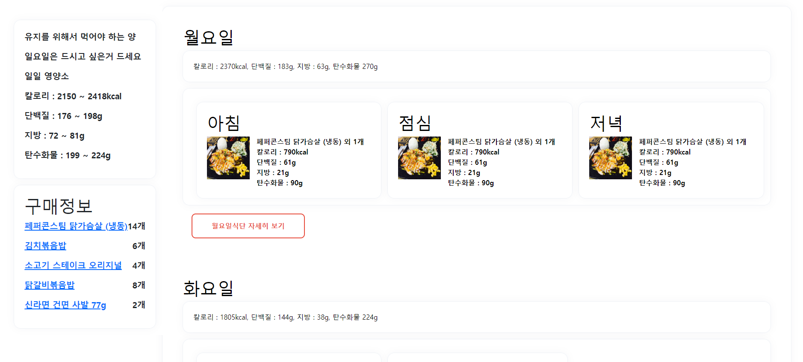
Task: Open the 신라면 건면 사발 77g link
Action: pos(65,305)
